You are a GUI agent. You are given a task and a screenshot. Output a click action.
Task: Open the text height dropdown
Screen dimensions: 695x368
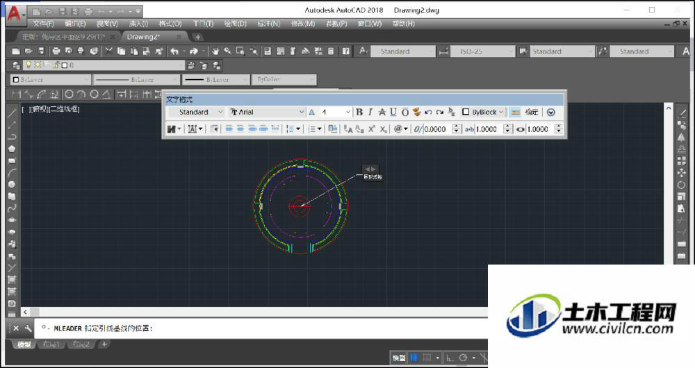click(336, 112)
